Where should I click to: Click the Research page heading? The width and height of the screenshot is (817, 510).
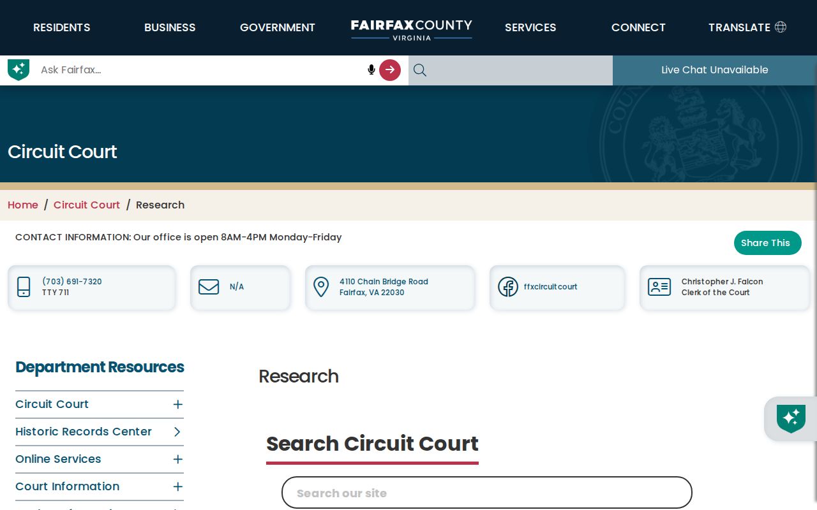299,376
